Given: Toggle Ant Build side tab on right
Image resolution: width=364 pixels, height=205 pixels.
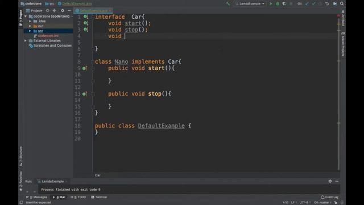Looking at the screenshot, I should (343, 18).
